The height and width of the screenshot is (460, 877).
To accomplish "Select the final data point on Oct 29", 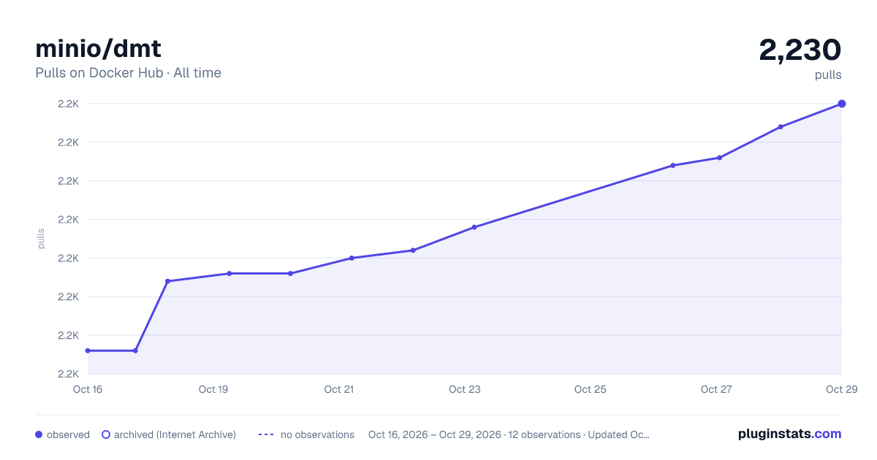I will coord(842,104).
